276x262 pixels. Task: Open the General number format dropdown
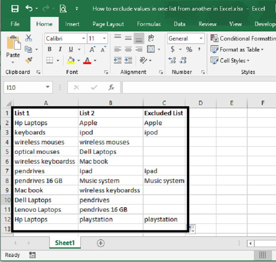(x=201, y=39)
